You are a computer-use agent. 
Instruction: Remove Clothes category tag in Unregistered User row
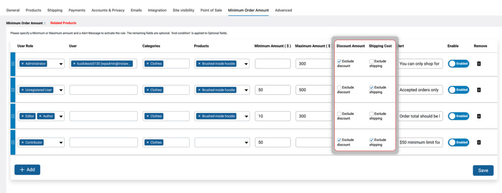coord(148,90)
